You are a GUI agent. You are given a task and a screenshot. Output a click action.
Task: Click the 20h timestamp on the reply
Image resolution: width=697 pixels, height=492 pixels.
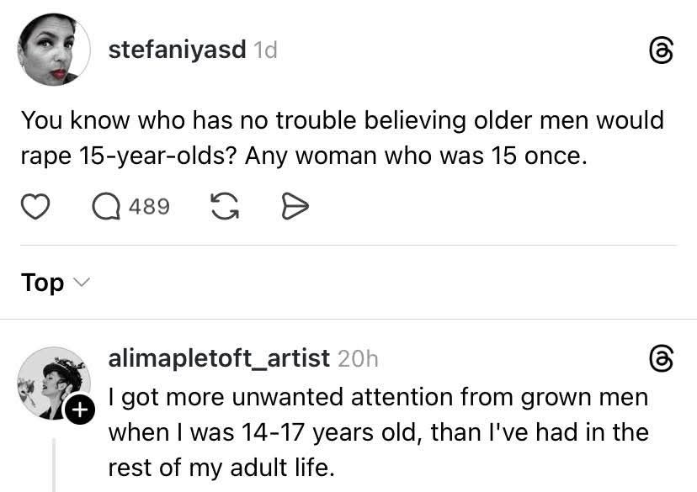(357, 359)
